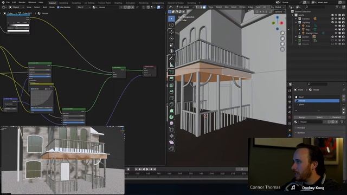The height and width of the screenshot is (195, 347).
Task: Select the Inset Faces tool
Action: [x=171, y=86]
